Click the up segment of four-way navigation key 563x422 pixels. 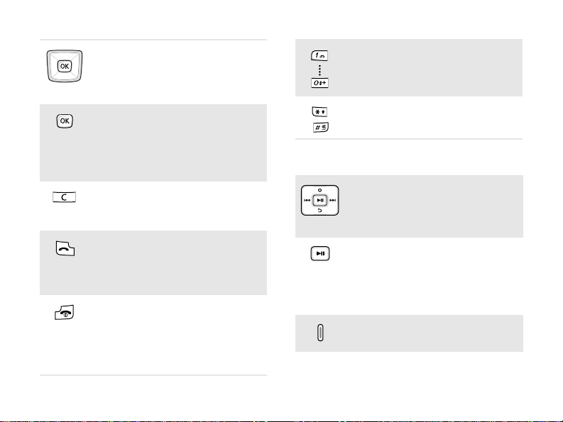[65, 55]
